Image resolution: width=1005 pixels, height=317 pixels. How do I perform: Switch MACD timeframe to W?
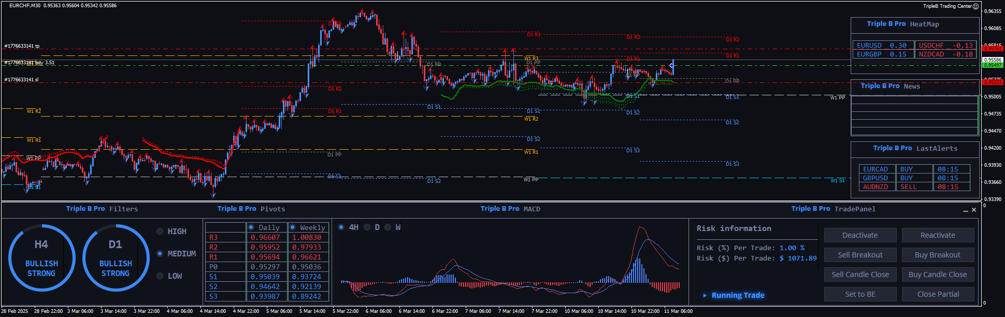pyautogui.click(x=387, y=227)
